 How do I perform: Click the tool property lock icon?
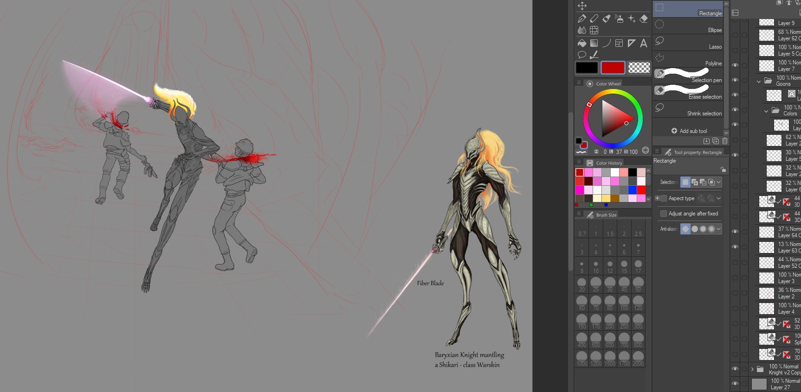(x=723, y=170)
